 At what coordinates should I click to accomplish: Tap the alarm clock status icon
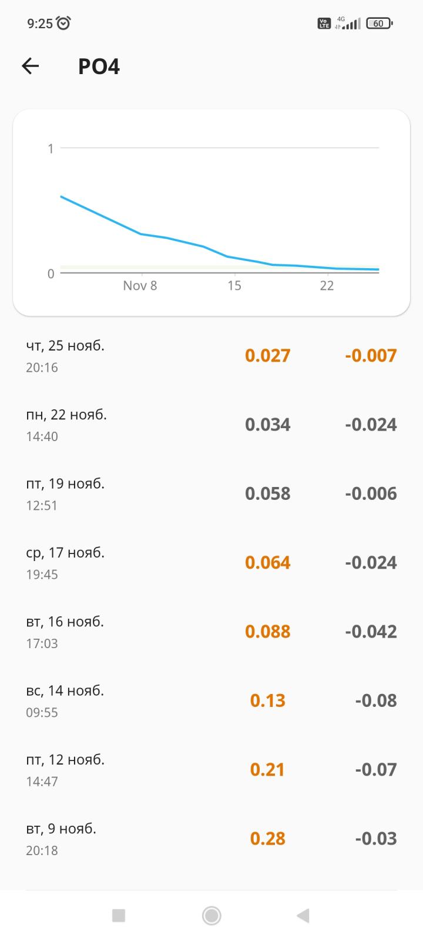click(63, 24)
